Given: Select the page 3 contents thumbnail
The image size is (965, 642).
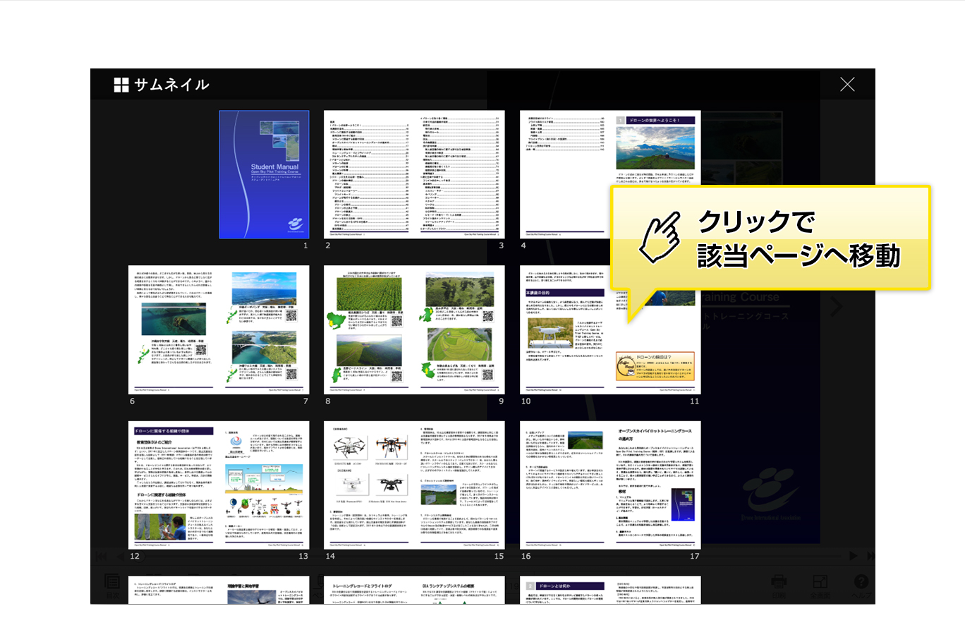Looking at the screenshot, I should [x=460, y=174].
